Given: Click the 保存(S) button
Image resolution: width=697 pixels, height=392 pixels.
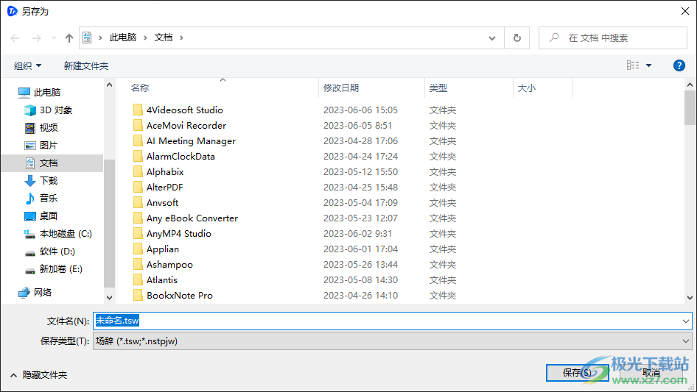Looking at the screenshot, I should click(577, 372).
